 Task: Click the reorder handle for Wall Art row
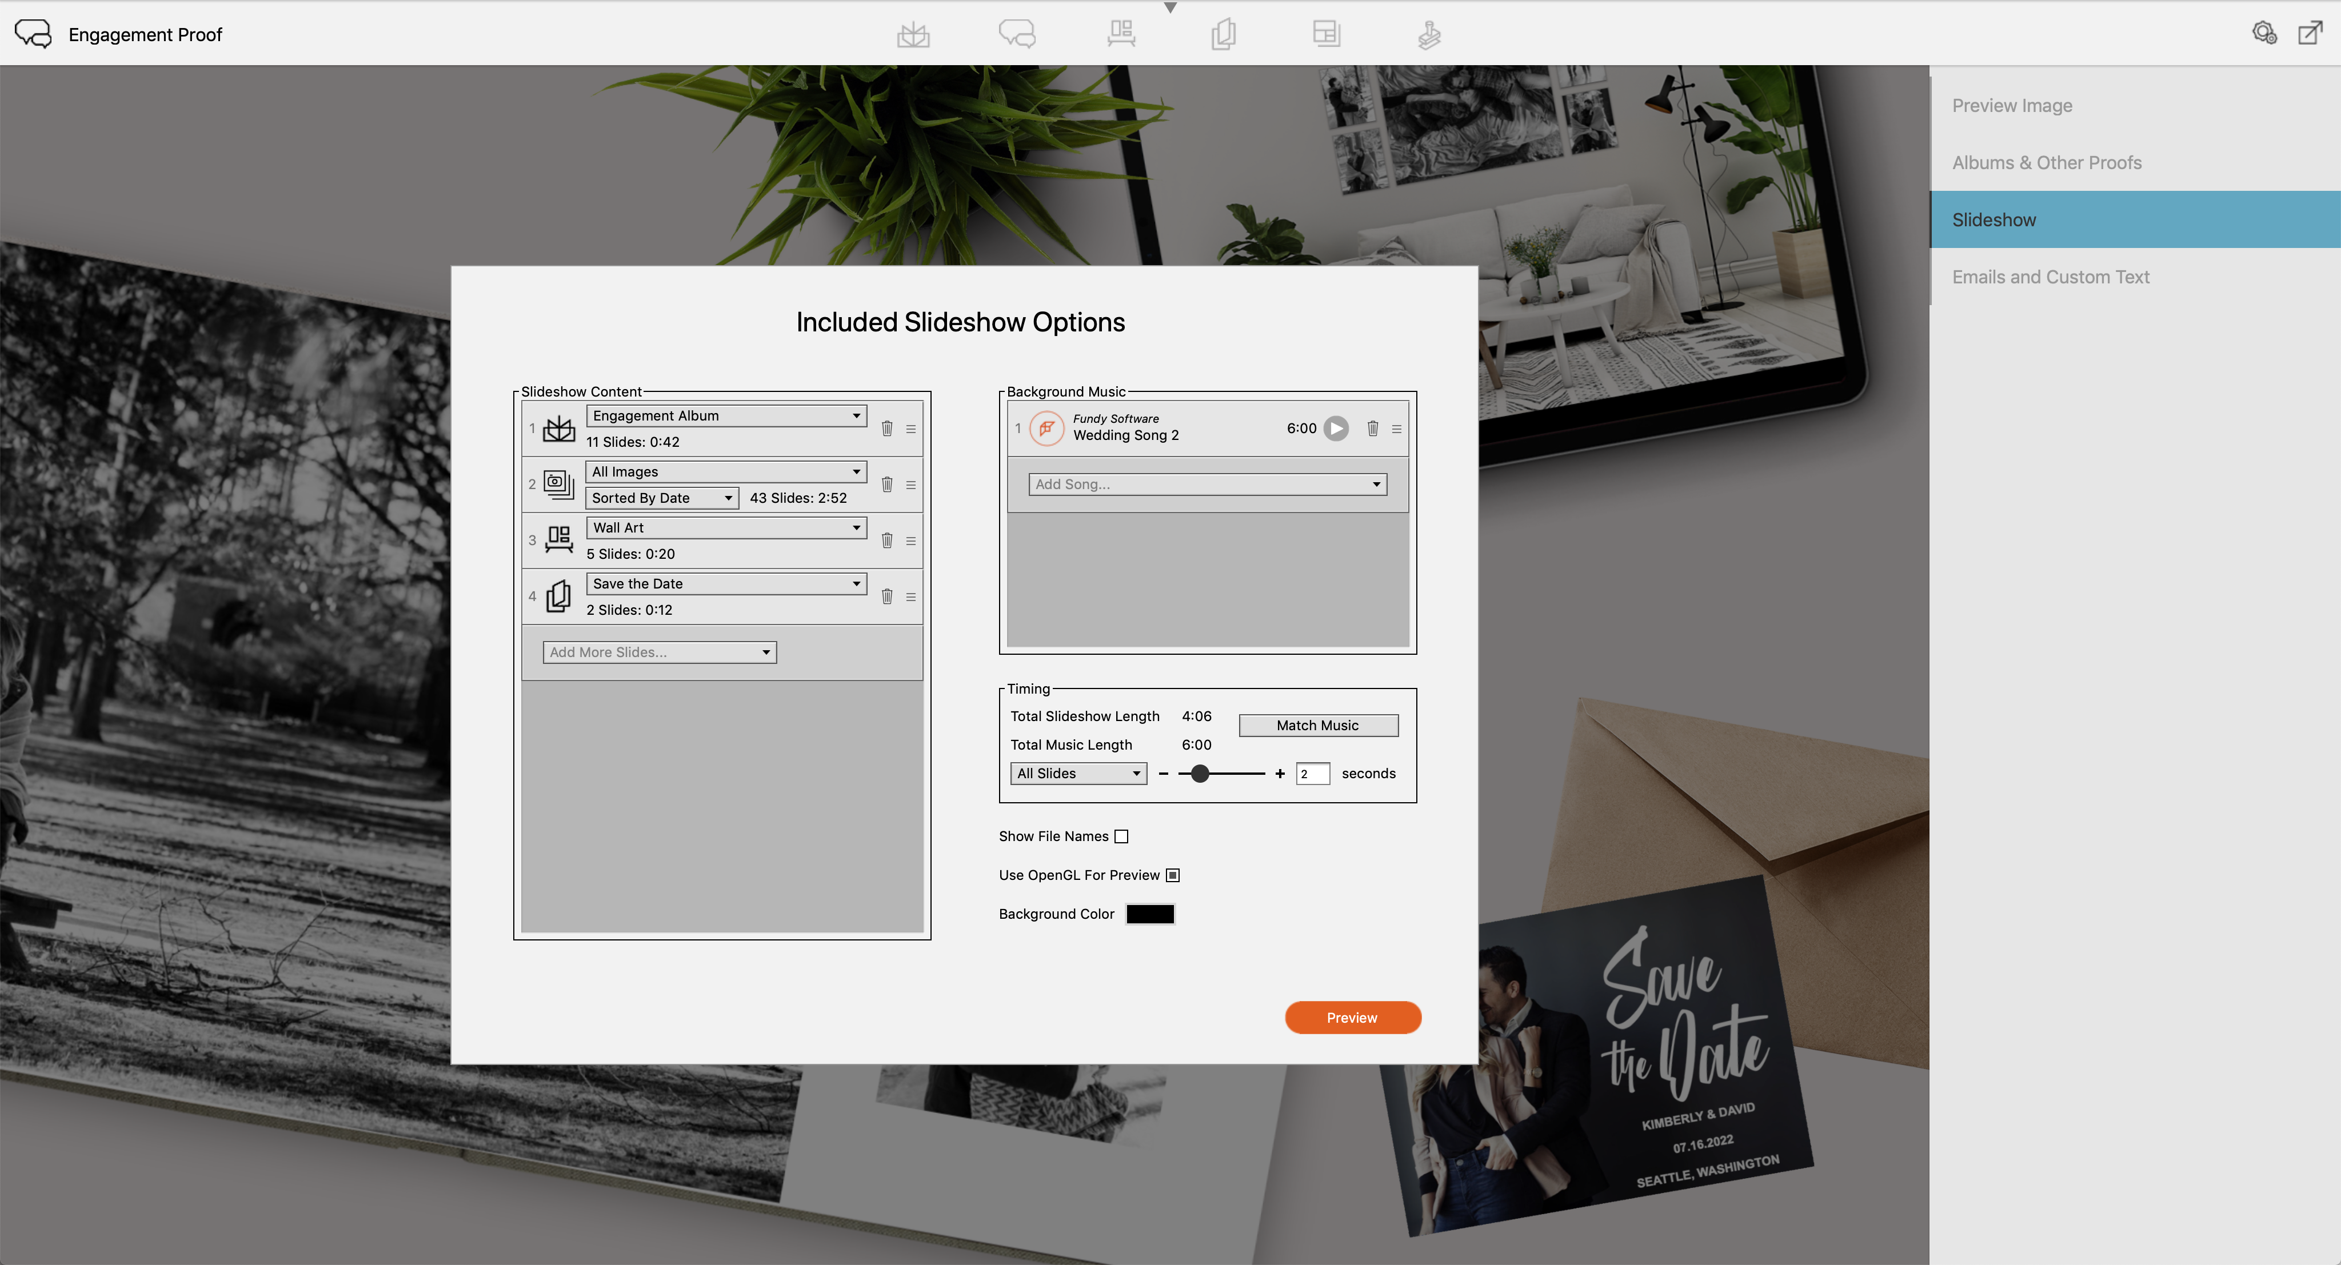910,541
